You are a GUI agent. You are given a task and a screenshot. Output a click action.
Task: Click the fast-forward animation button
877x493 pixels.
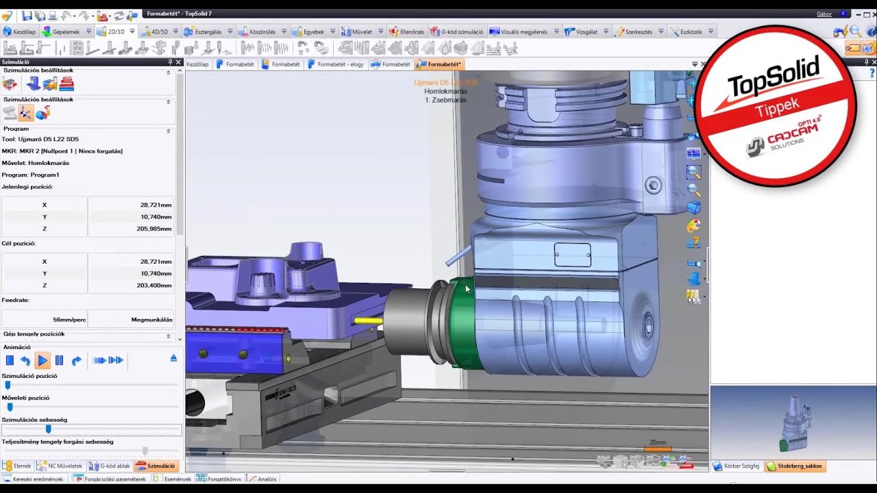tap(99, 360)
